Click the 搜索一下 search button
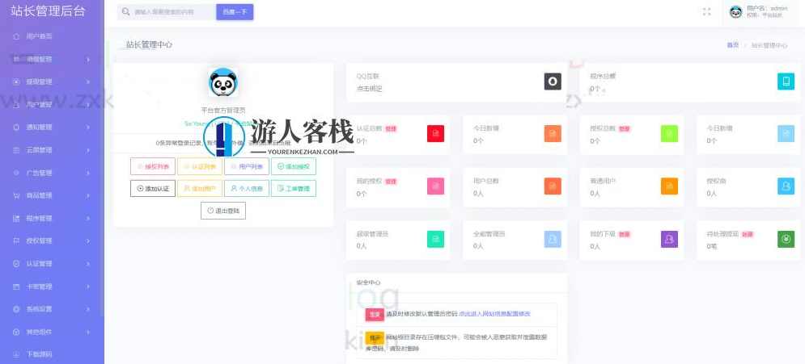This screenshot has width=805, height=364. (x=235, y=12)
